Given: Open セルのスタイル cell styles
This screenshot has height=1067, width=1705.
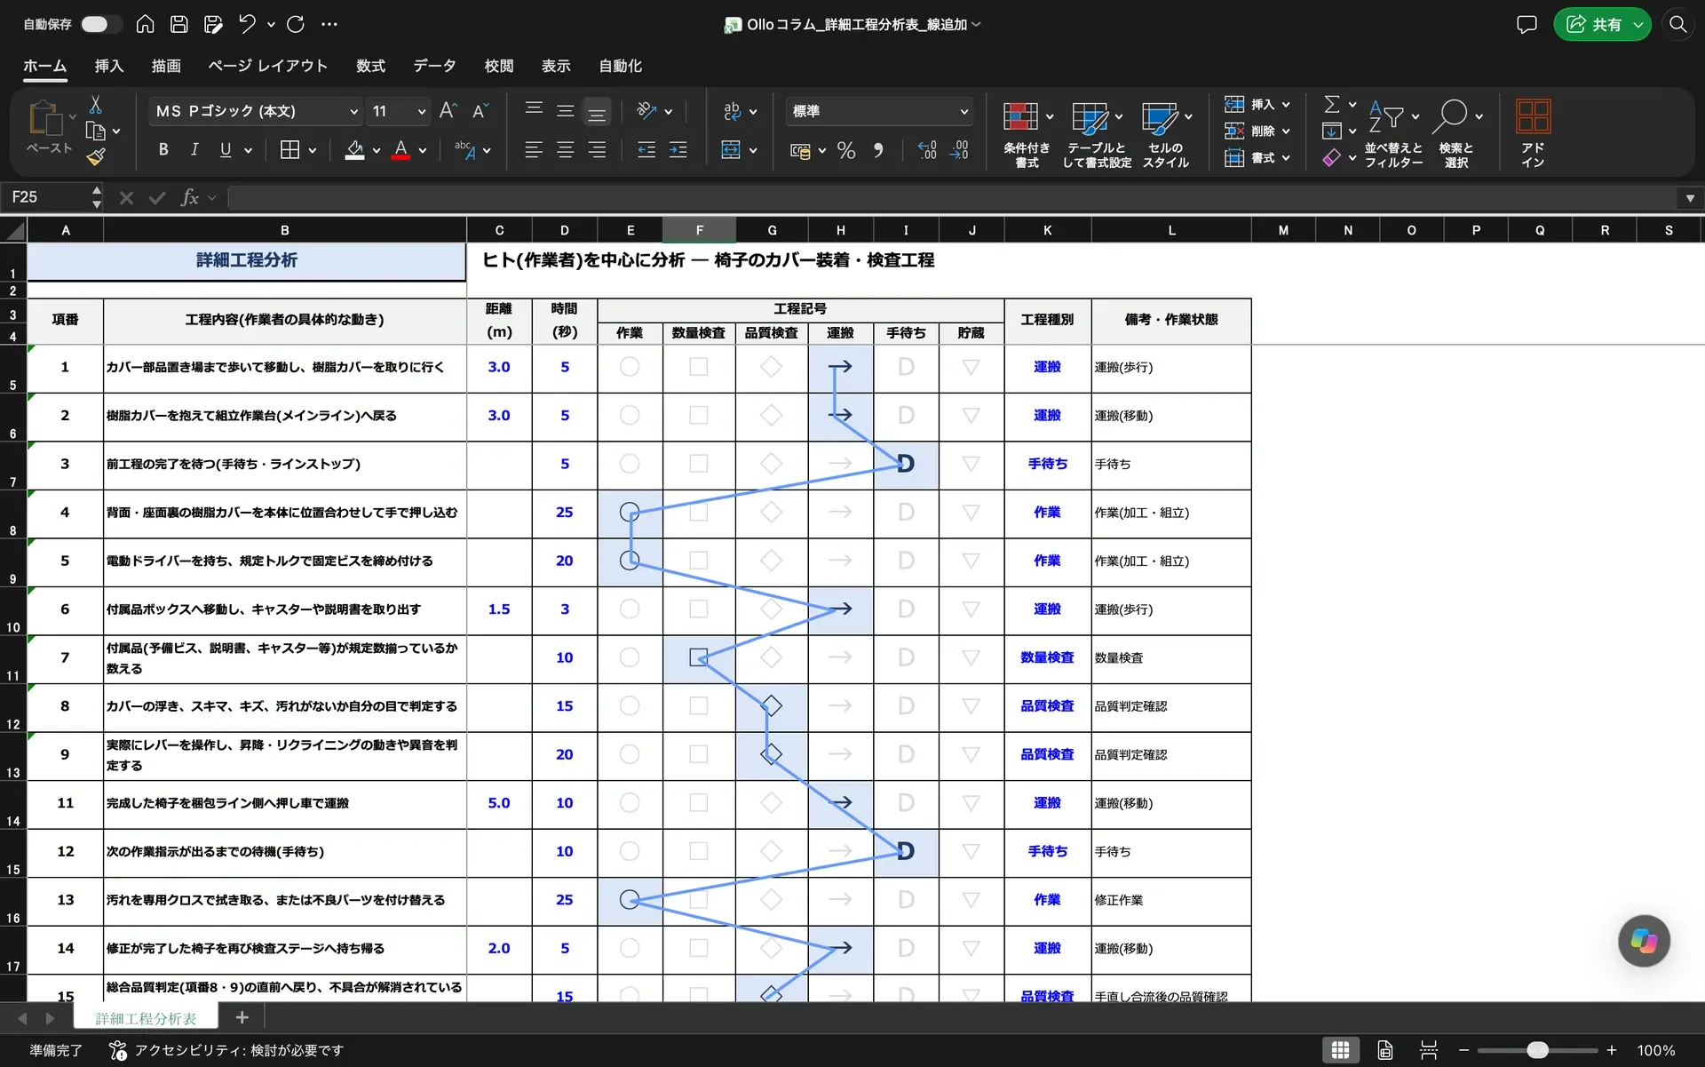Looking at the screenshot, I should pyautogui.click(x=1166, y=133).
